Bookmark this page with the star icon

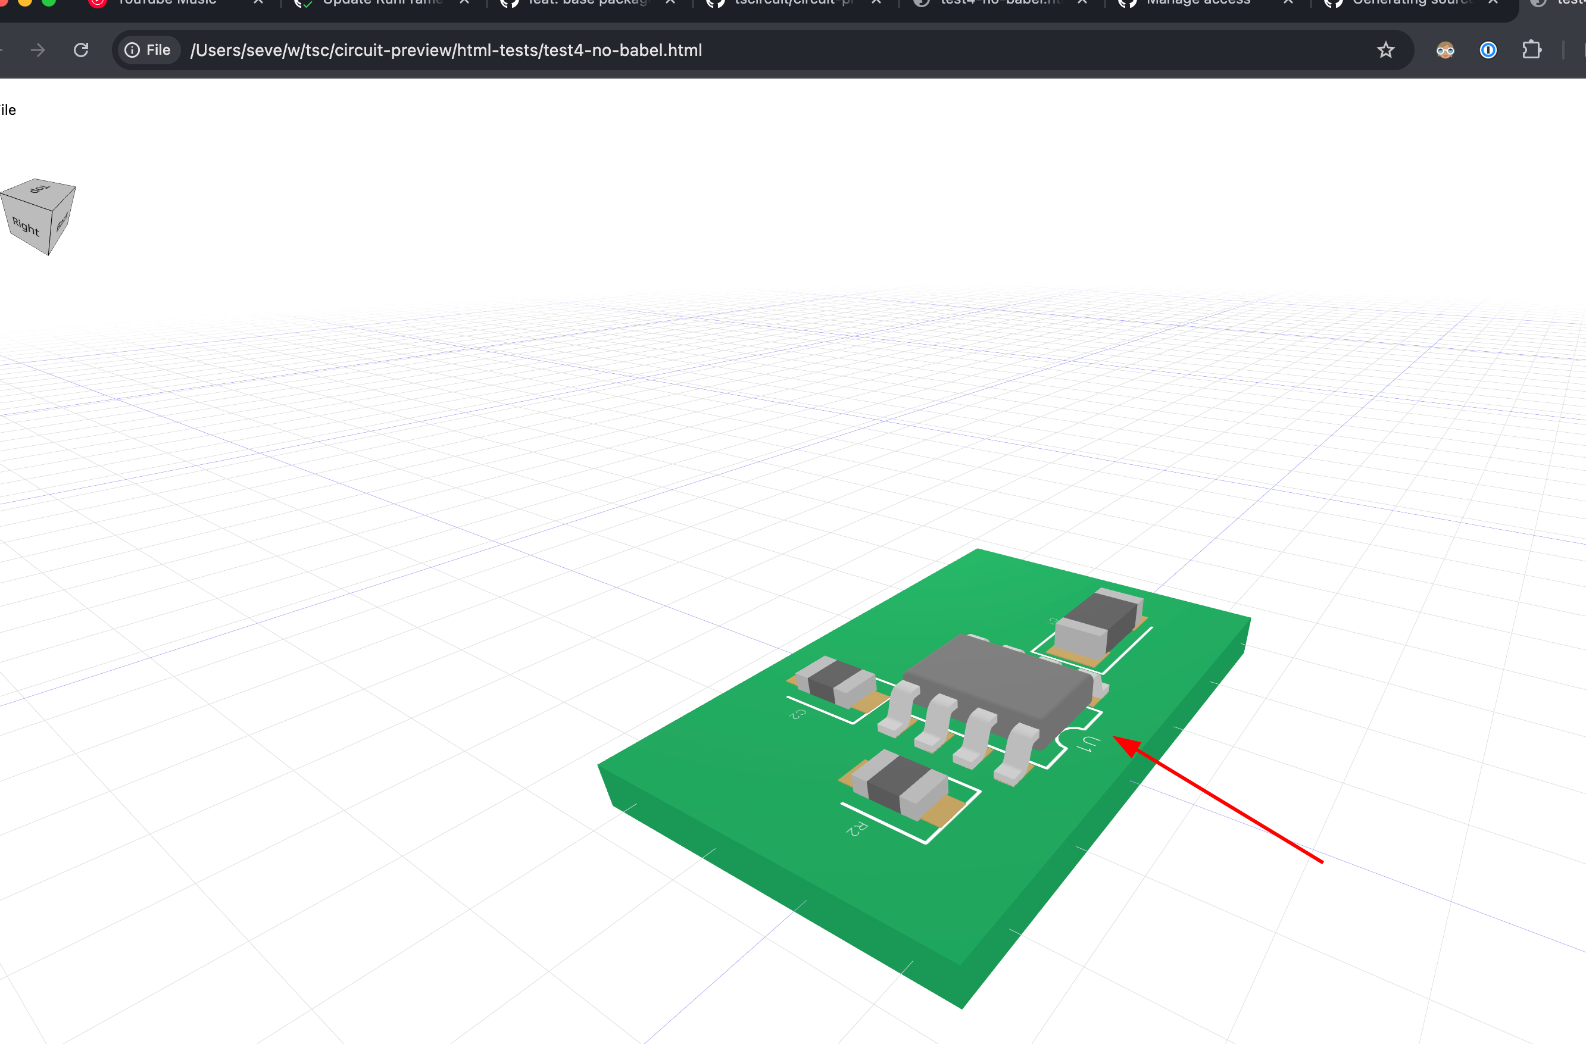click(1385, 50)
